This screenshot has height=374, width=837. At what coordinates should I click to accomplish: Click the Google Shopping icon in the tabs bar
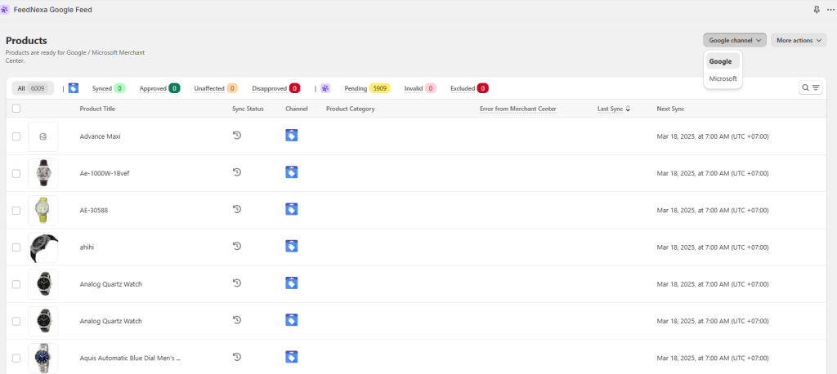click(74, 88)
